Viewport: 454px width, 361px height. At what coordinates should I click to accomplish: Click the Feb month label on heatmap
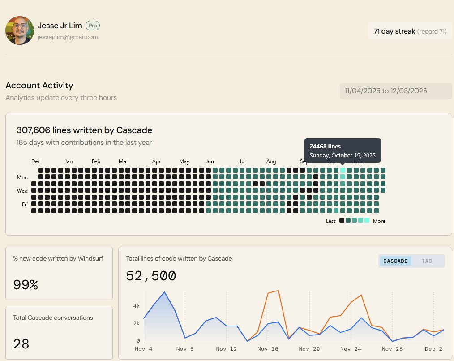tap(96, 161)
